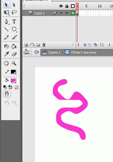Select layer Слой 1
The height and width of the screenshot is (162, 113).
[x=49, y=13]
